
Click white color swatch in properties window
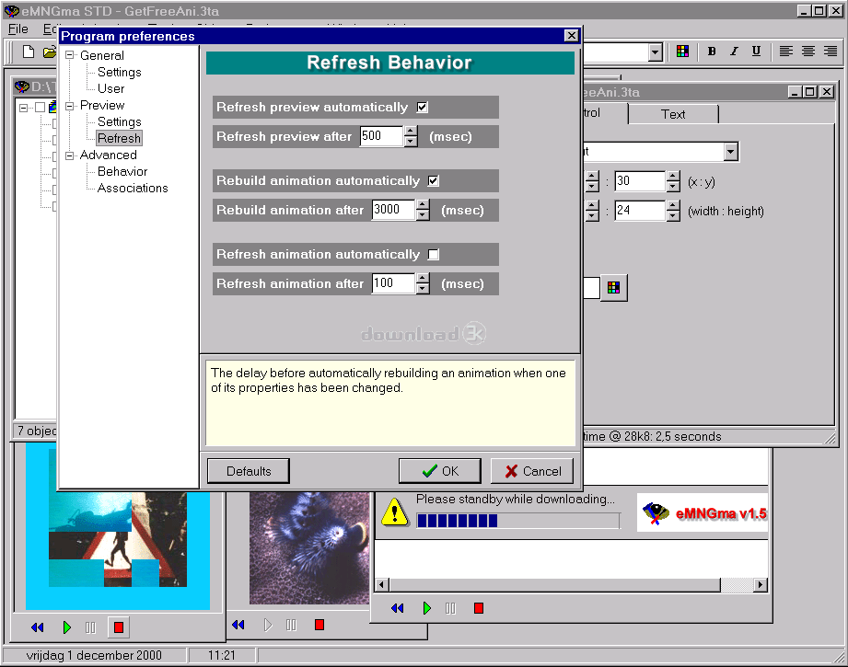[x=591, y=288]
